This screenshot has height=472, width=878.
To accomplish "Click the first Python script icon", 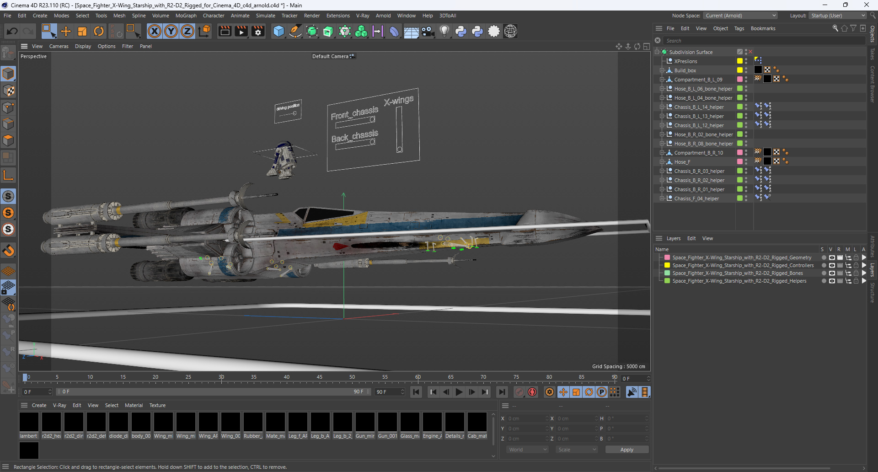I will tap(461, 31).
